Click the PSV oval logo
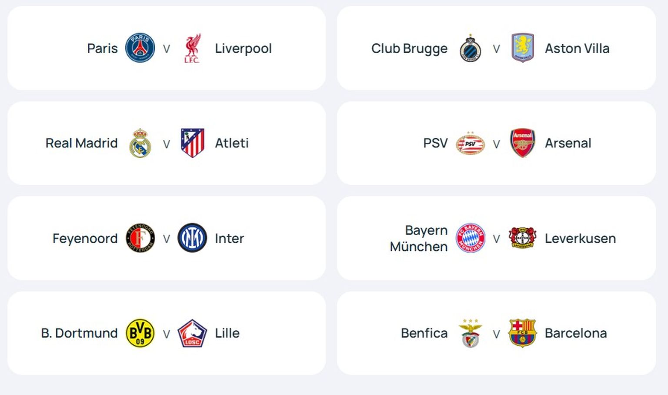 click(x=470, y=143)
